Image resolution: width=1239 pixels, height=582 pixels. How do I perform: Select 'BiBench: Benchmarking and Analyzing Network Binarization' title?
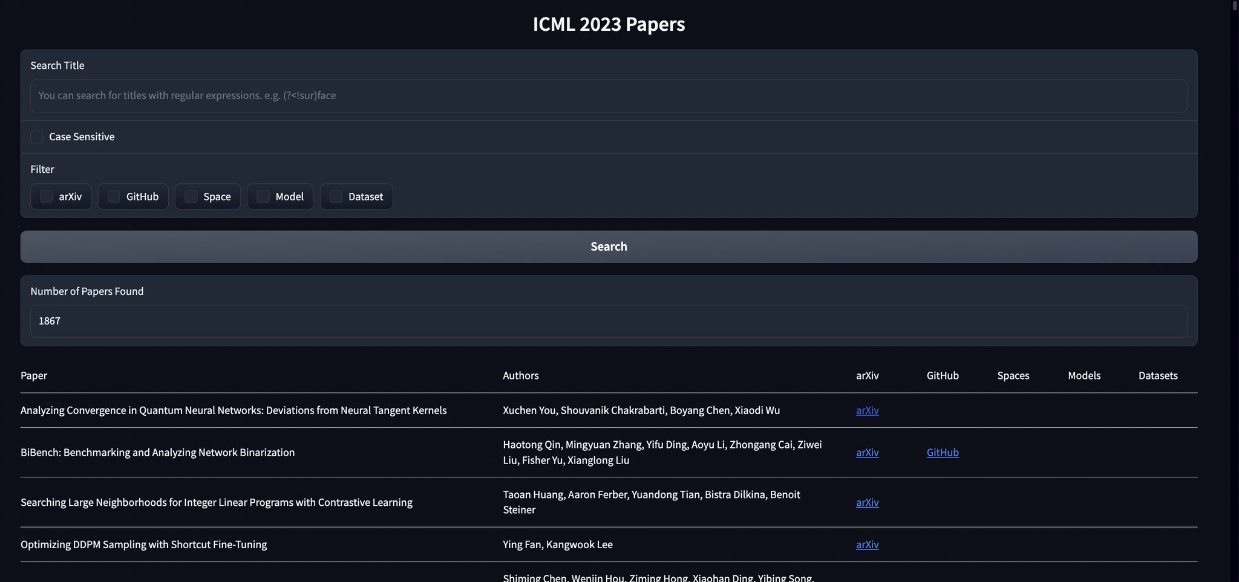pyautogui.click(x=158, y=453)
